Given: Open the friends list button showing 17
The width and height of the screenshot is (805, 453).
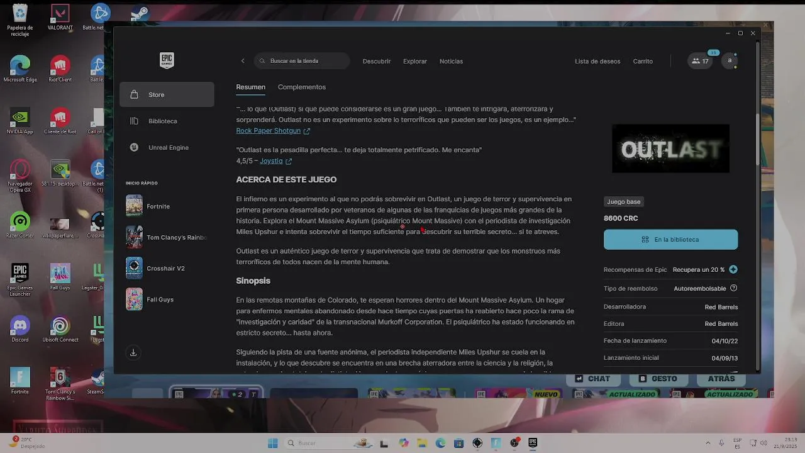Looking at the screenshot, I should pyautogui.click(x=700, y=61).
